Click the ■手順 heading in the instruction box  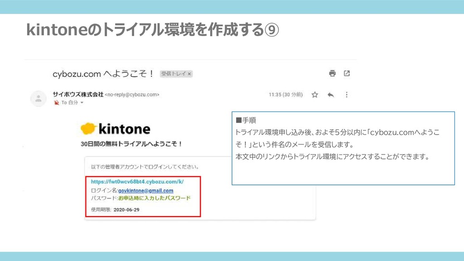[x=246, y=120]
